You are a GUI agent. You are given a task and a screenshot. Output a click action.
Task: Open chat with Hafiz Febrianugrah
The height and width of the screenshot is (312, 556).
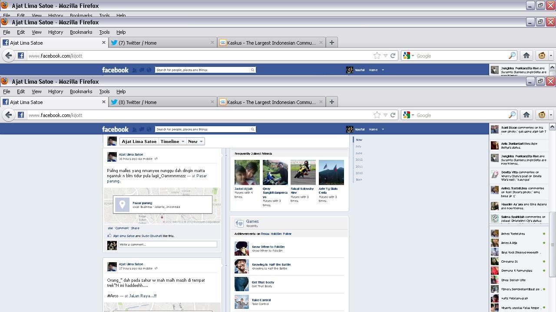coord(515,298)
